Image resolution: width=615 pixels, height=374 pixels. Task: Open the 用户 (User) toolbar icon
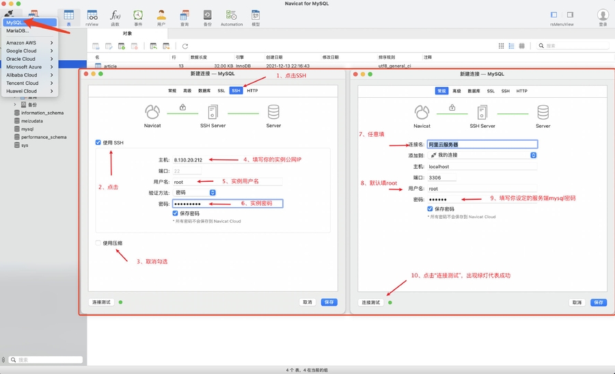[161, 16]
